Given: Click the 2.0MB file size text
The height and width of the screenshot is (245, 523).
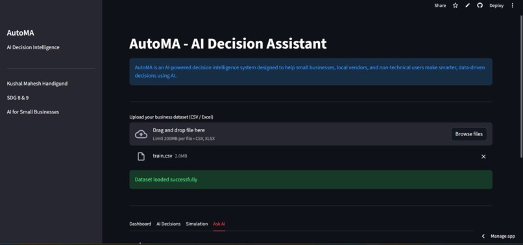Looking at the screenshot, I should point(181,156).
